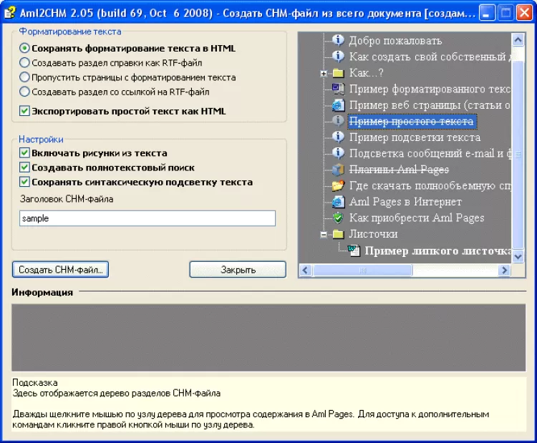Click the open folder icon for Где скачать

pyautogui.click(x=338, y=185)
